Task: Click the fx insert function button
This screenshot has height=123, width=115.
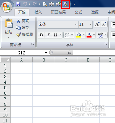Action: pos(69,53)
